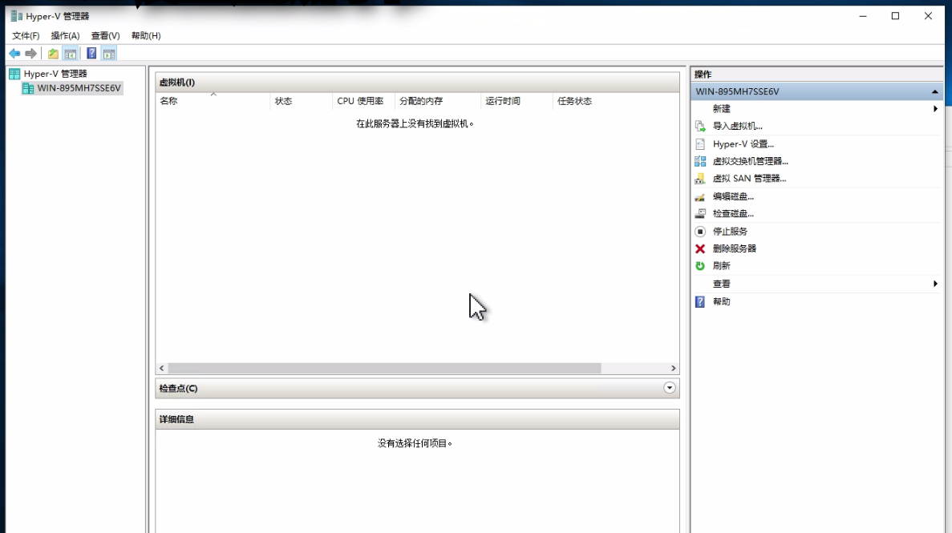Collapse the WIN-895MH7SSE6V actions header
This screenshot has height=533, width=952.
click(x=934, y=92)
